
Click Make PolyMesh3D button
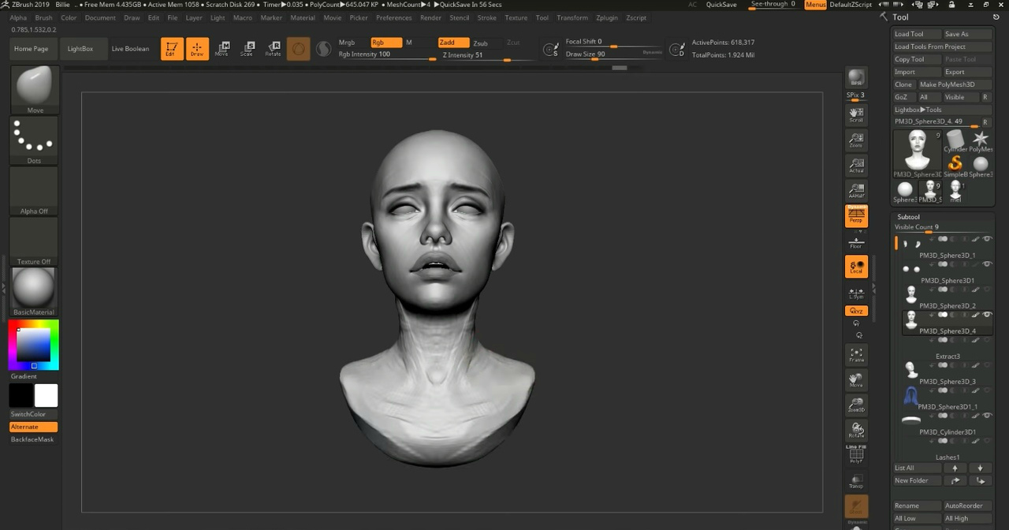[x=954, y=84]
